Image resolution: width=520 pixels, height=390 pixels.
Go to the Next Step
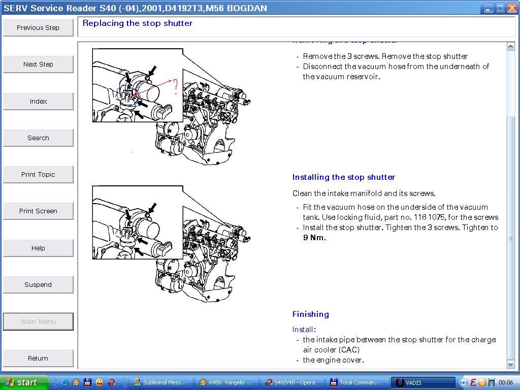pyautogui.click(x=38, y=64)
